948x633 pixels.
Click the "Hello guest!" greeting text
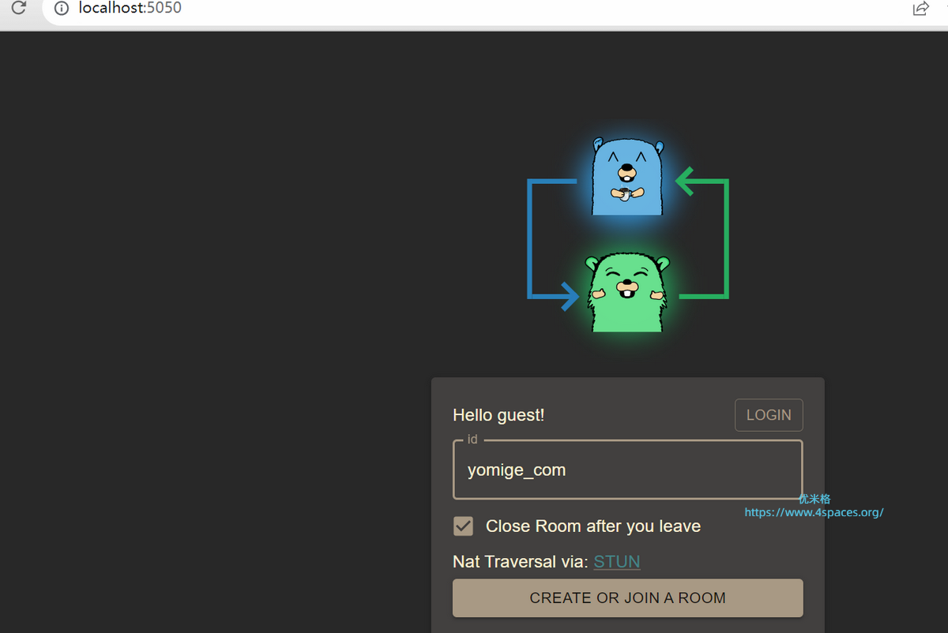tap(498, 415)
